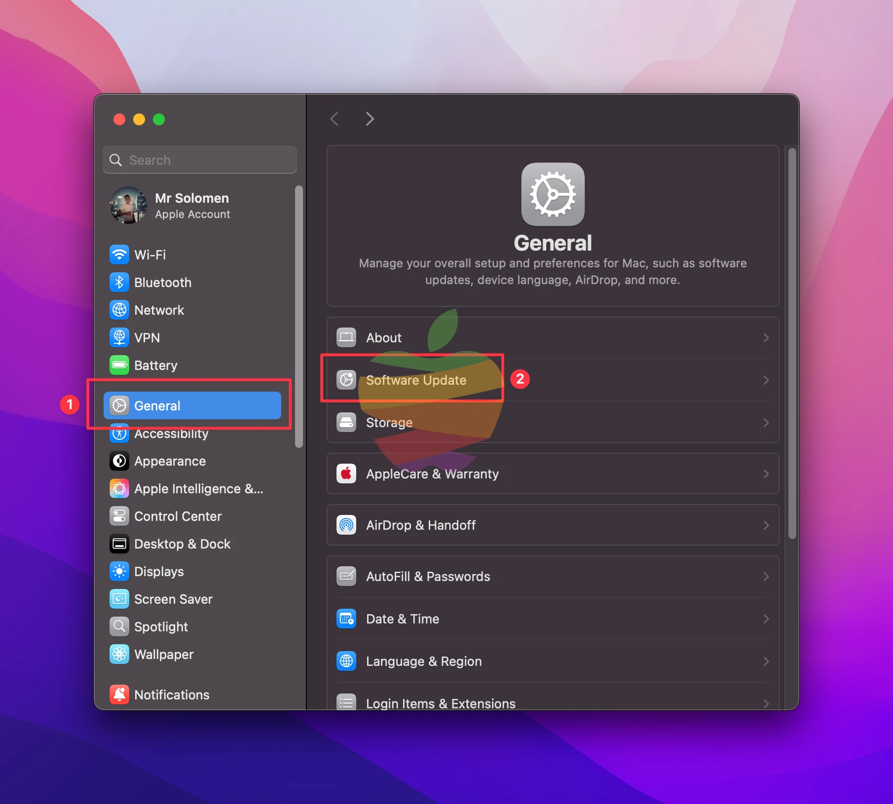893x804 pixels.
Task: Click the sidebar scrollbar
Action: click(x=298, y=317)
